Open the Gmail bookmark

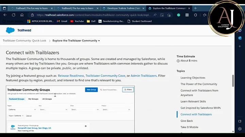point(62,21)
